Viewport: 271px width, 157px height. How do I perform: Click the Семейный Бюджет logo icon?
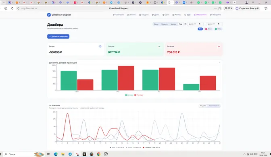[x=49, y=15]
